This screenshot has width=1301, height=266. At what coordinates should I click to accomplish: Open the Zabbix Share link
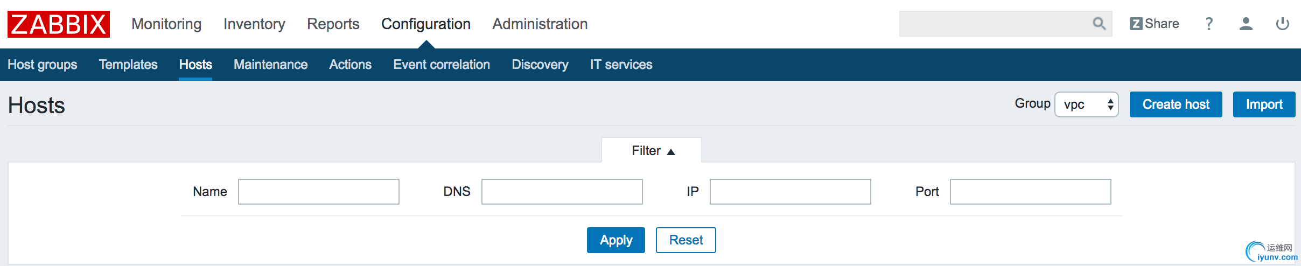[x=1154, y=24]
